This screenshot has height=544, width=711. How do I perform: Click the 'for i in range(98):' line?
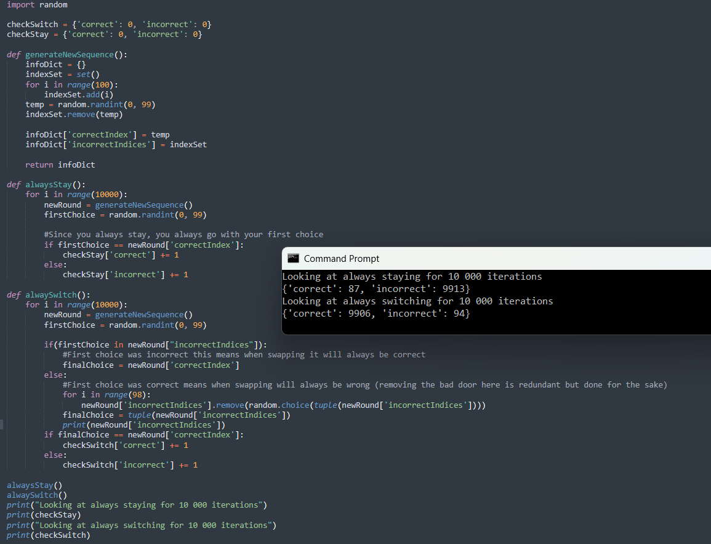(107, 395)
